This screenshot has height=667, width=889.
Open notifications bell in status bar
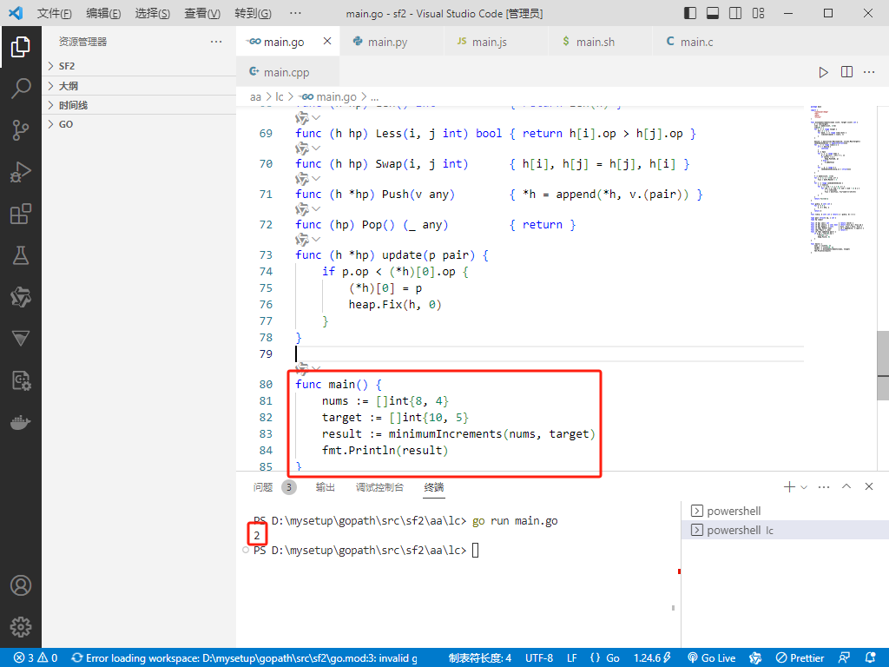[x=870, y=658]
